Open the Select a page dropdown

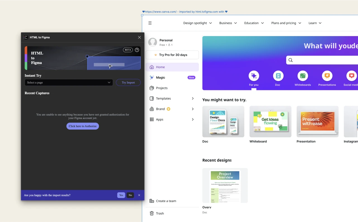(69, 83)
